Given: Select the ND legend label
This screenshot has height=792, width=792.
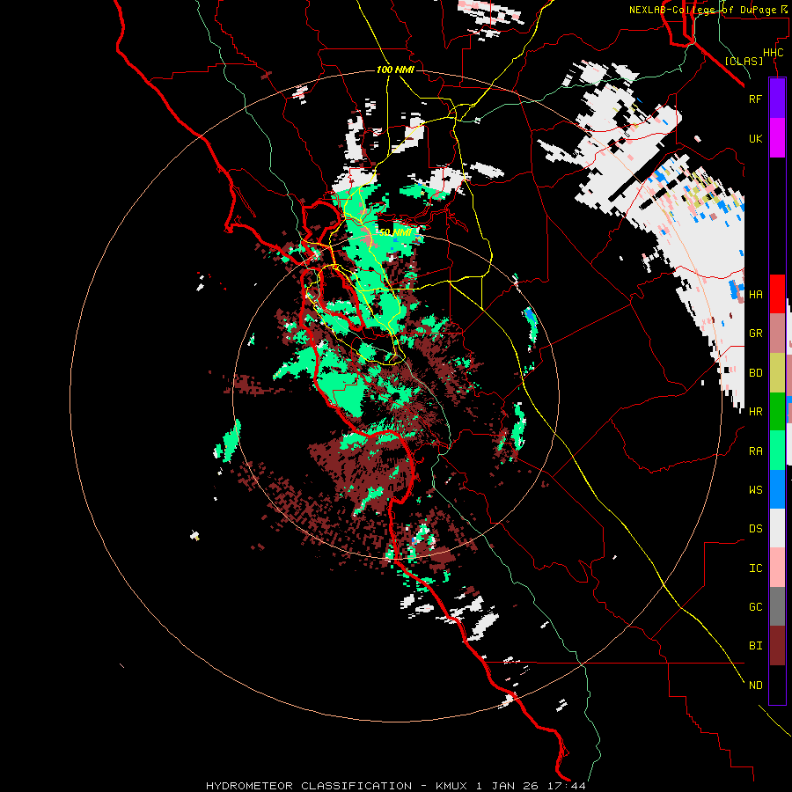Looking at the screenshot, I should 756,686.
